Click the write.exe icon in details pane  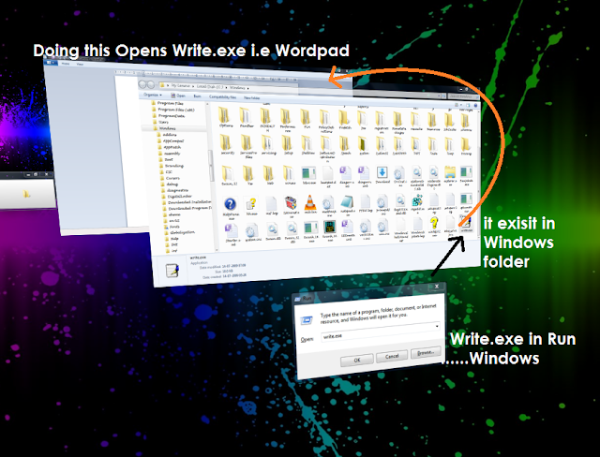[172, 270]
